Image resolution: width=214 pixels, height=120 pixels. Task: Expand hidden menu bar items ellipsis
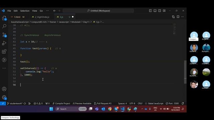[x=47, y=11]
